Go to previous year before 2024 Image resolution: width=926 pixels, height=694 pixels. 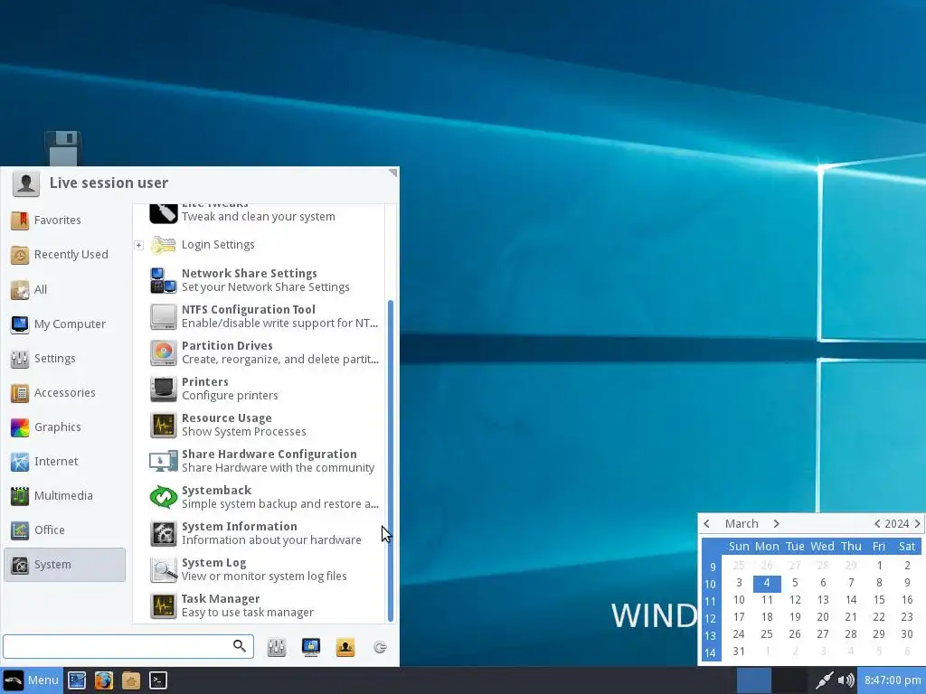click(877, 523)
